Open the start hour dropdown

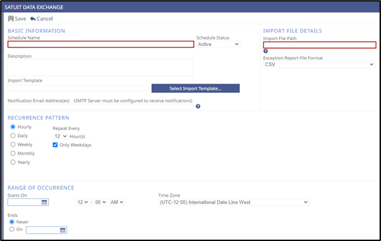click(x=83, y=202)
